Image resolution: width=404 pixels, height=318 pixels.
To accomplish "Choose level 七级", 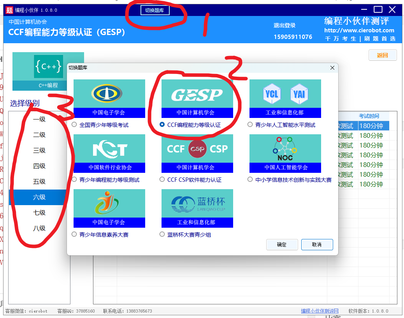I will [39, 213].
